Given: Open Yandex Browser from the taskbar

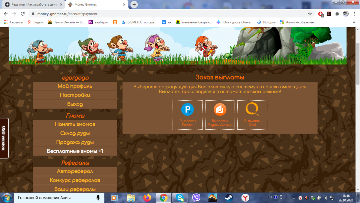Looking at the screenshot, I should [x=245, y=198].
